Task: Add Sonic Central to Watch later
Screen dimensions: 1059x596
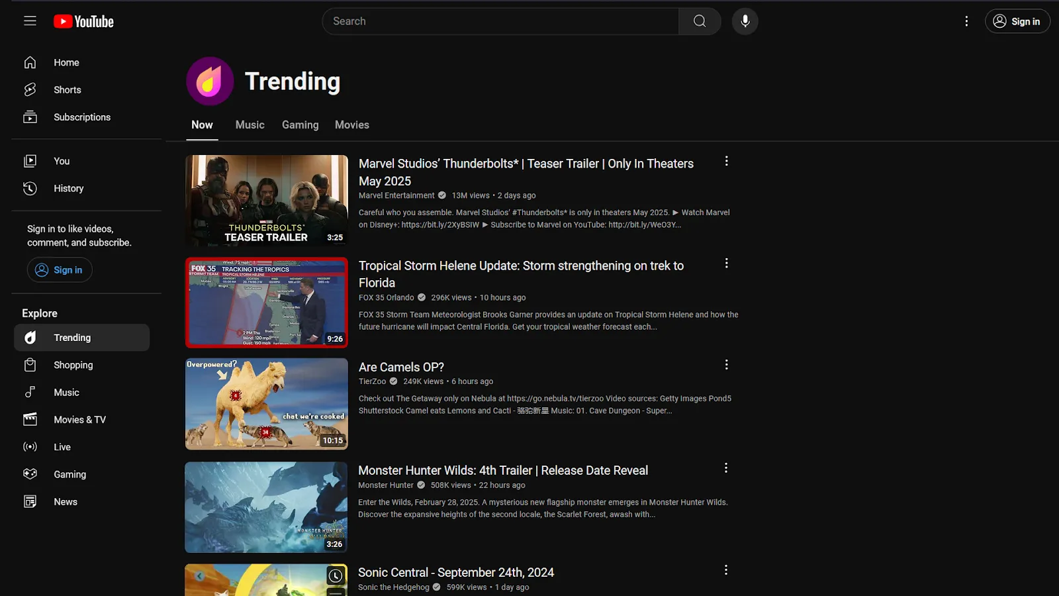Action: pyautogui.click(x=336, y=575)
